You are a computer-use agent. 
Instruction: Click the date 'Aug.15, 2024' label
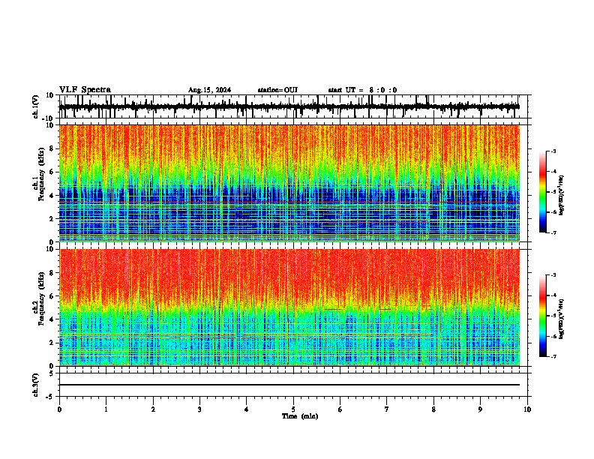[x=209, y=90]
